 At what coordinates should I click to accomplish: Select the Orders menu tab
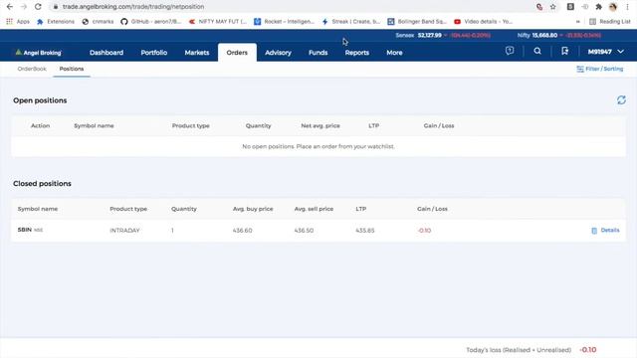click(237, 53)
